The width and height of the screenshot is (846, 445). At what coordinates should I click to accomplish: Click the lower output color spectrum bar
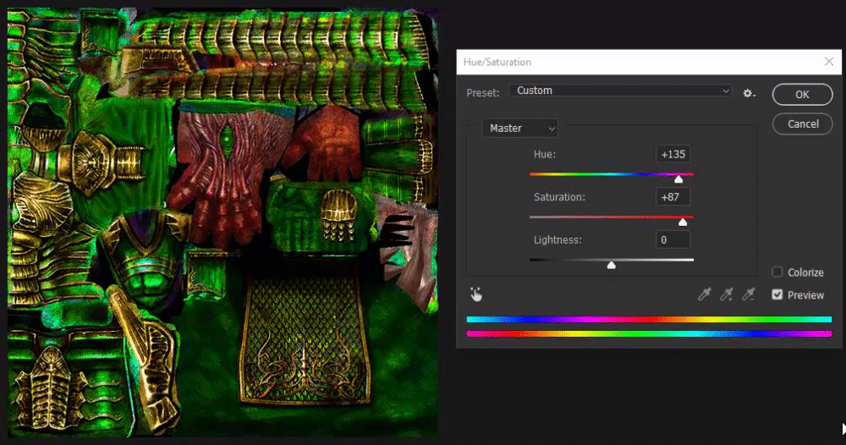(649, 334)
